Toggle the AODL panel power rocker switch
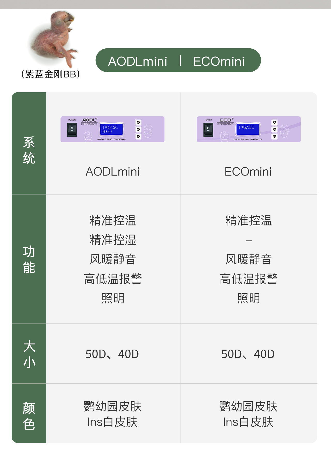Screen dimensions: 331x467 click(x=72, y=129)
